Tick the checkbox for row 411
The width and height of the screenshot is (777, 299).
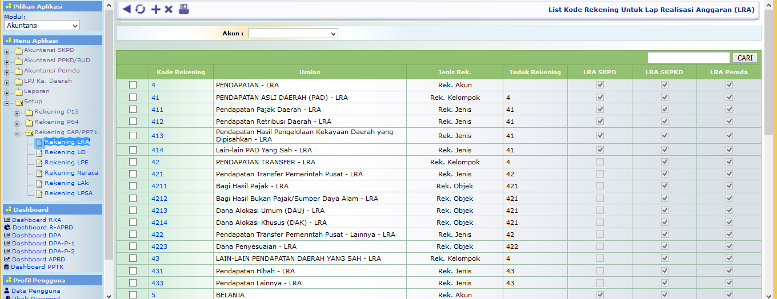(x=133, y=109)
